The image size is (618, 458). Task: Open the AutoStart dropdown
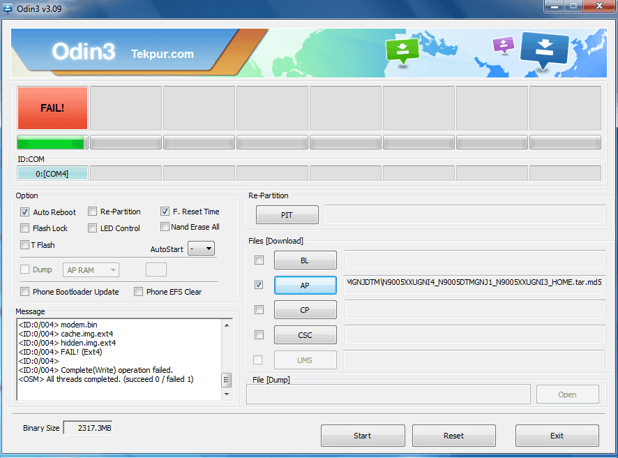click(x=201, y=249)
